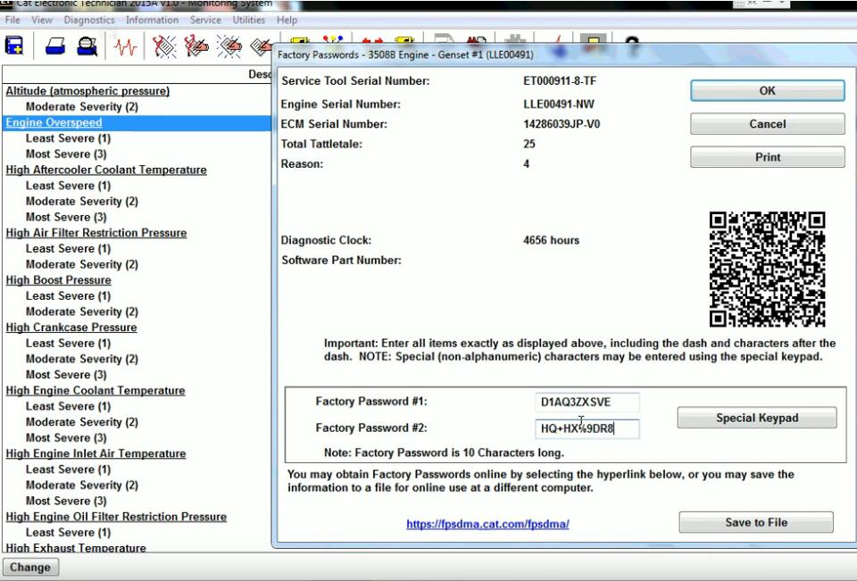The height and width of the screenshot is (581, 857).
Task: Click the dialog's Print button
Action: click(x=768, y=157)
